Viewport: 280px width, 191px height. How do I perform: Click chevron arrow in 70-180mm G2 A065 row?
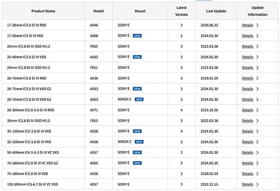(x=257, y=163)
